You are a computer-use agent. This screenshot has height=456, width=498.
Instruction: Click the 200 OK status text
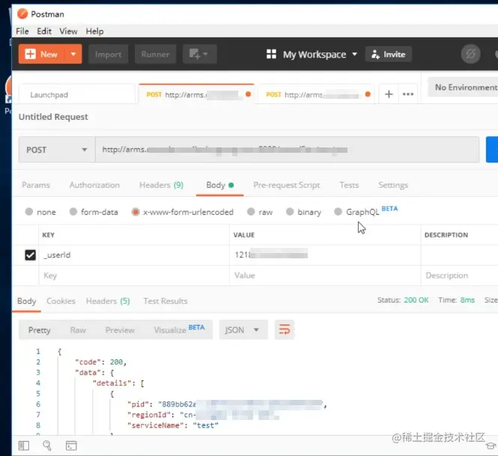click(416, 300)
